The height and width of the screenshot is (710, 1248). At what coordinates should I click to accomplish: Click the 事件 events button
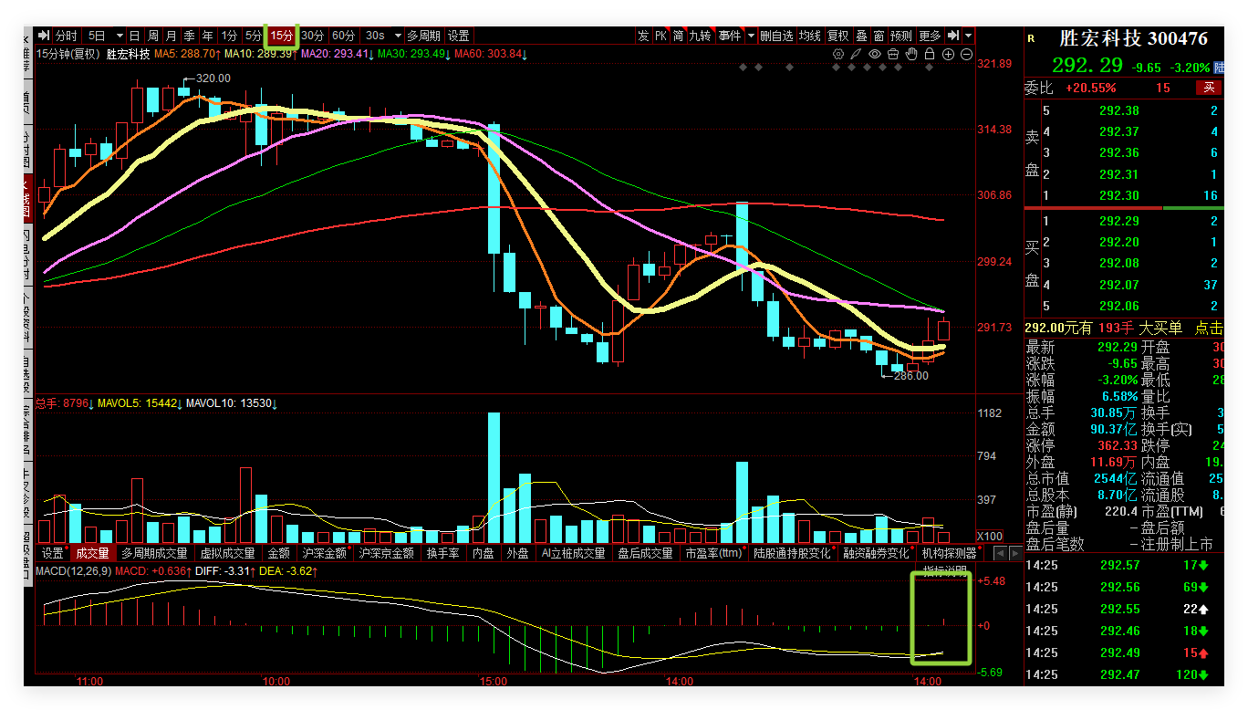point(730,36)
